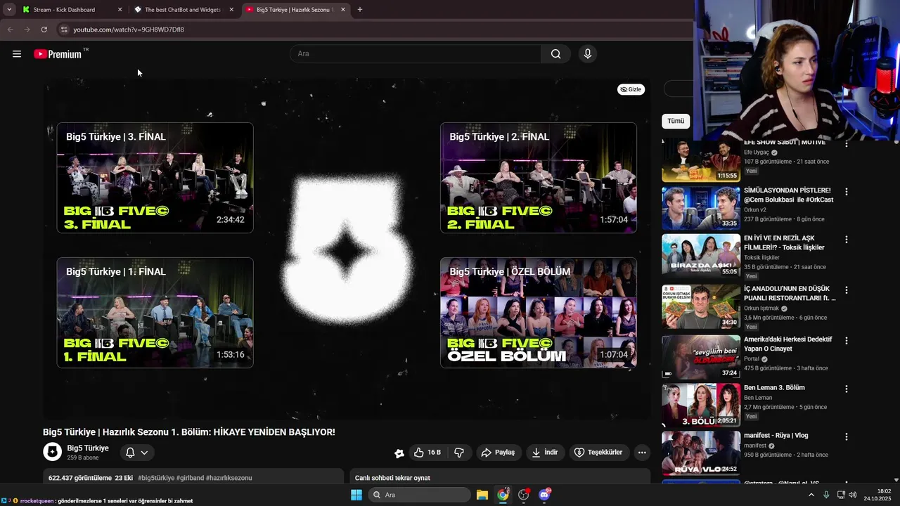Open Ben Leman 3. Bölüm title
Screen dimensions: 900x506
774,388
